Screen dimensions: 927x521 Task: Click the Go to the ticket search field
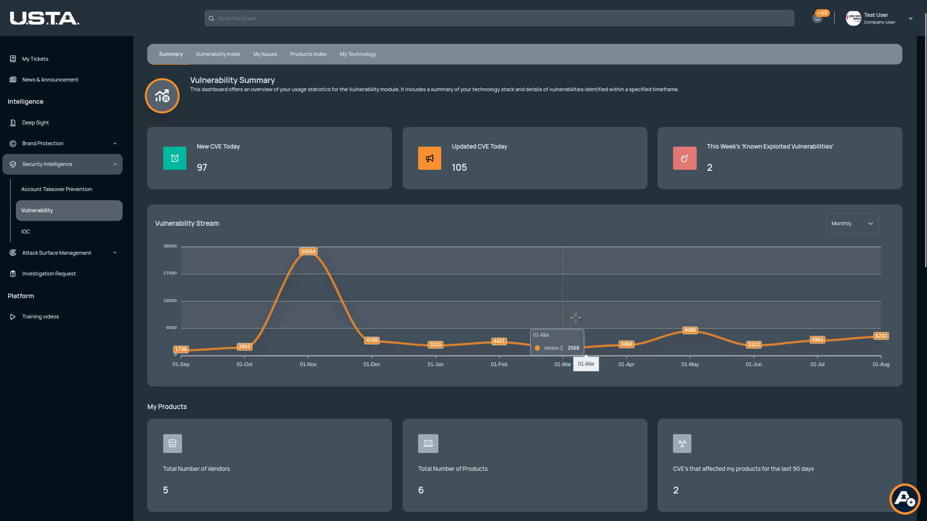pos(499,18)
